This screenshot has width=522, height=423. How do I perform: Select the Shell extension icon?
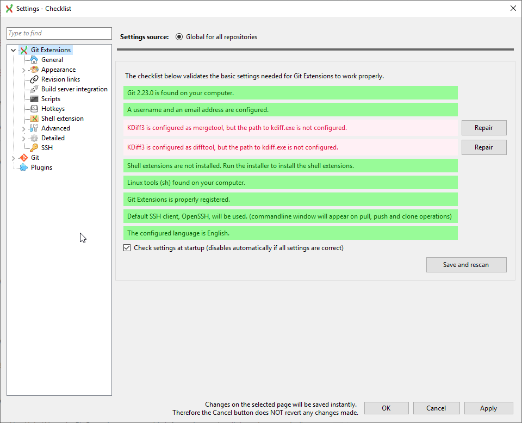coord(33,118)
